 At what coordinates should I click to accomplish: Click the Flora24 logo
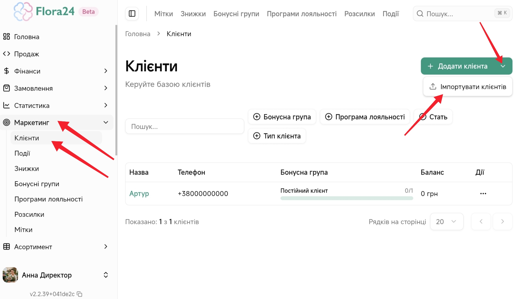pyautogui.click(x=44, y=11)
